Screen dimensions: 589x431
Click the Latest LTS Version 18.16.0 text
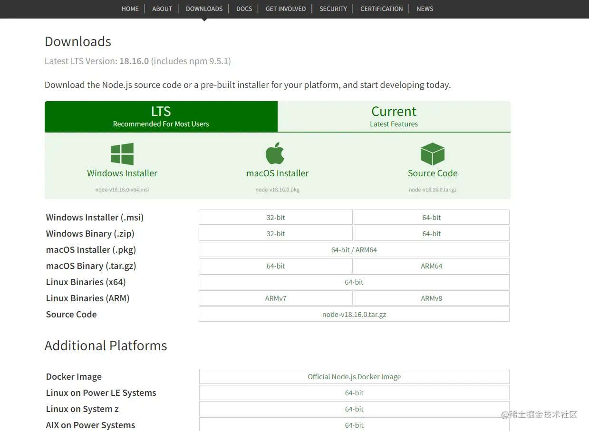[138, 61]
